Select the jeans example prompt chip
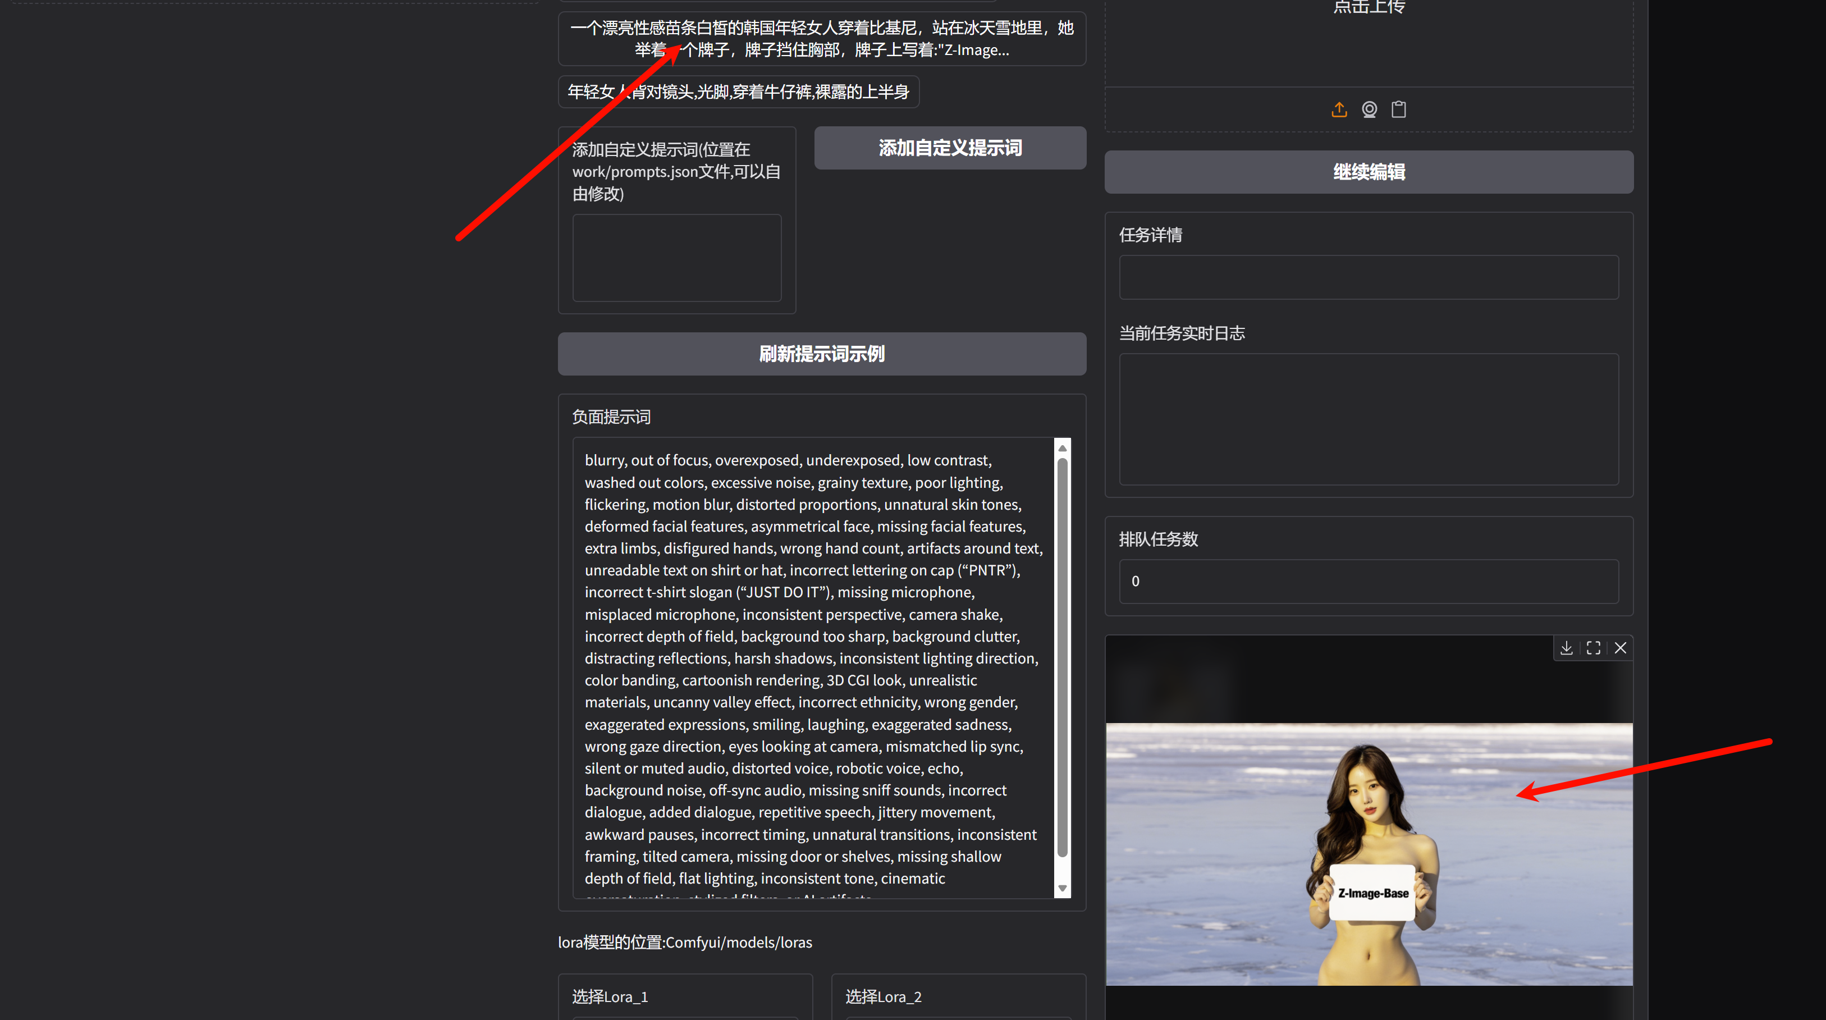Image resolution: width=1826 pixels, height=1020 pixels. (738, 92)
